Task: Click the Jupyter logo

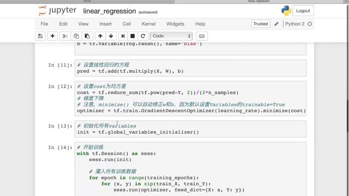Action: click(57, 10)
